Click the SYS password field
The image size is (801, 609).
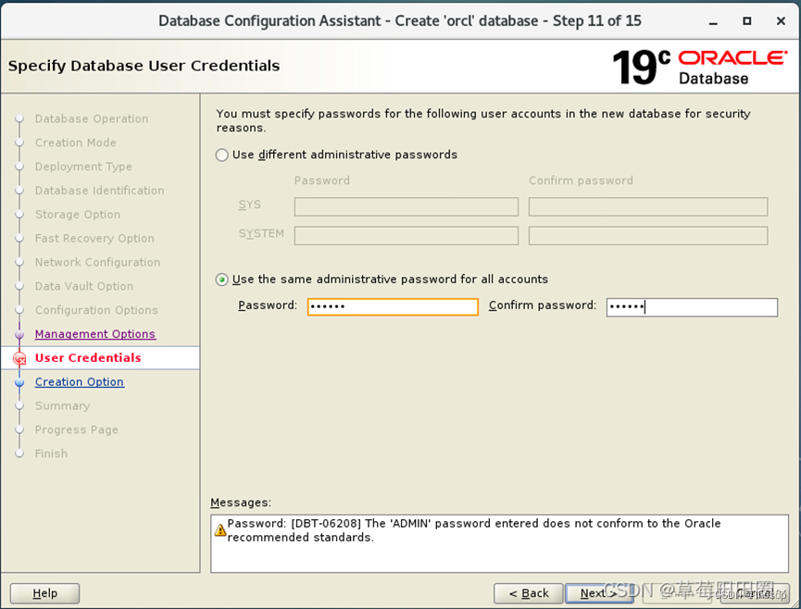click(x=407, y=206)
